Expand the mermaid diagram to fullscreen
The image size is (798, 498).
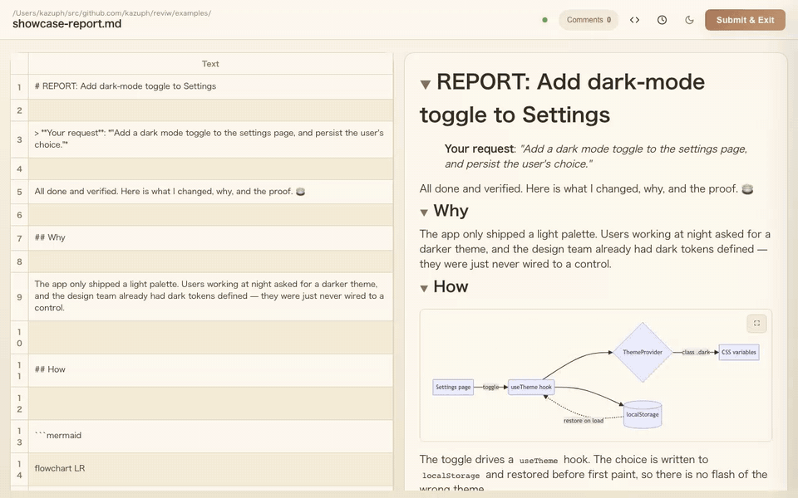point(756,323)
